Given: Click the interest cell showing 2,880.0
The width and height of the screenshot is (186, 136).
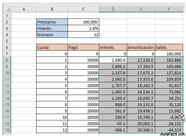Looking at the screenshot, I should [113, 60].
